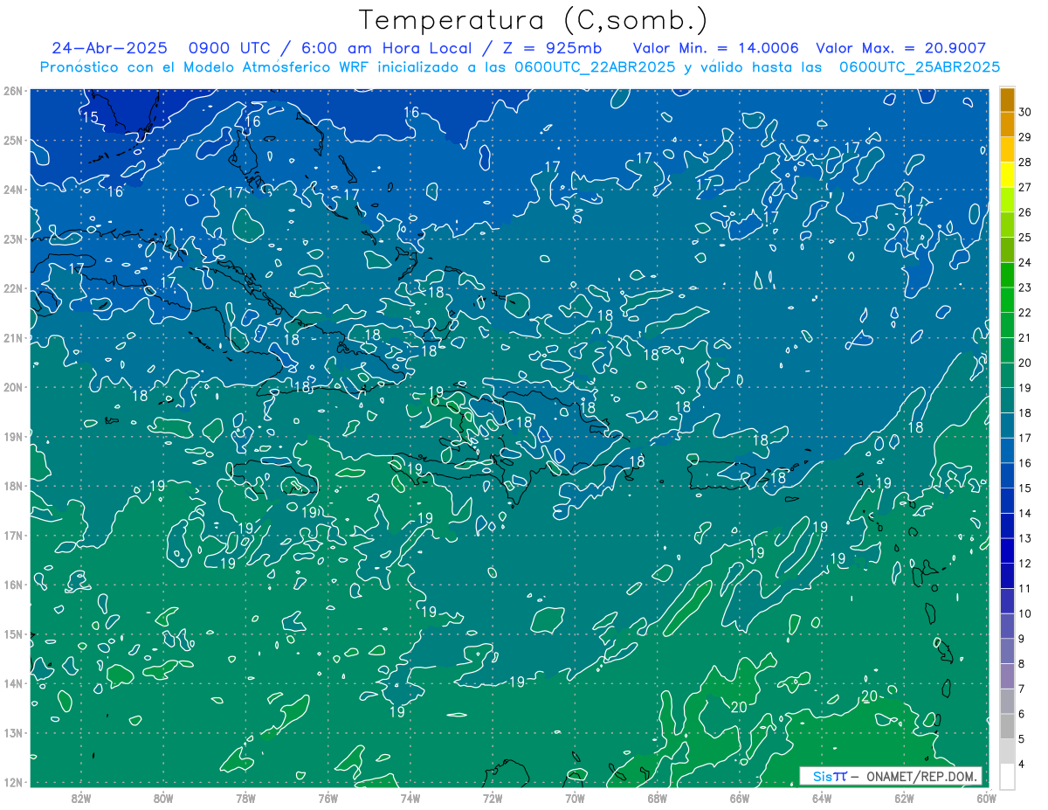This screenshot has width=1048, height=810.
Task: Click the "80W" longitude axis label
Action: tap(162, 797)
